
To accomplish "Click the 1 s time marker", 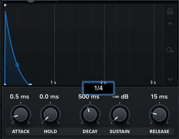I will [53, 82].
